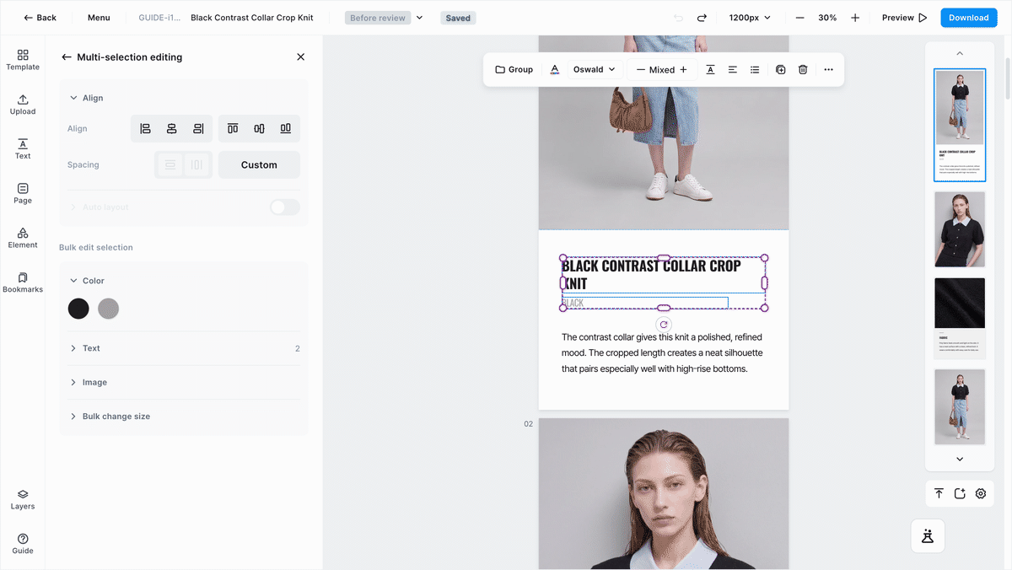Open the Menu in top bar
The width and height of the screenshot is (1012, 570).
[99, 18]
